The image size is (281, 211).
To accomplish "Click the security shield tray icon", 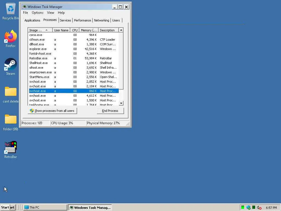I will [x=248, y=207].
